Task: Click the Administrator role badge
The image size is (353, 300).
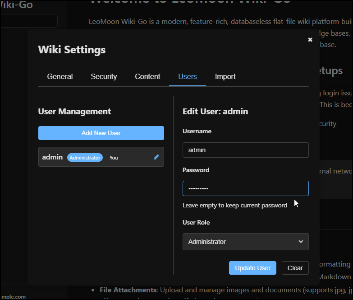Action: (85, 157)
